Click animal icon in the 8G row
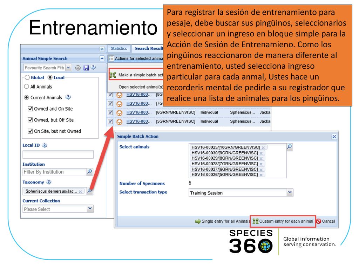This screenshot has width=359, height=269. [119, 95]
